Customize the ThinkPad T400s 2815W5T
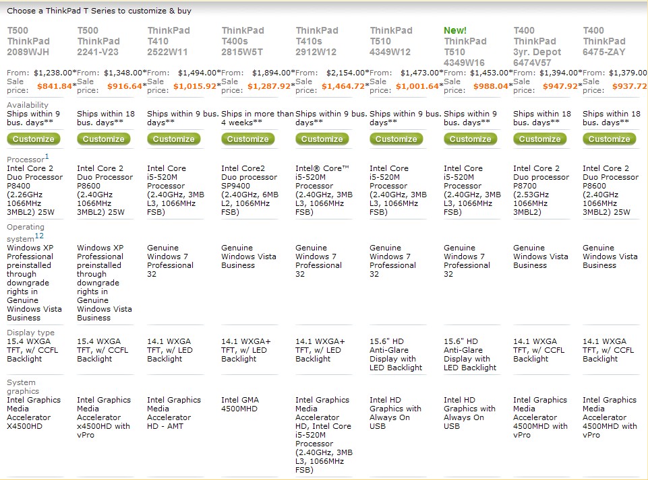648x480 pixels. [x=248, y=139]
